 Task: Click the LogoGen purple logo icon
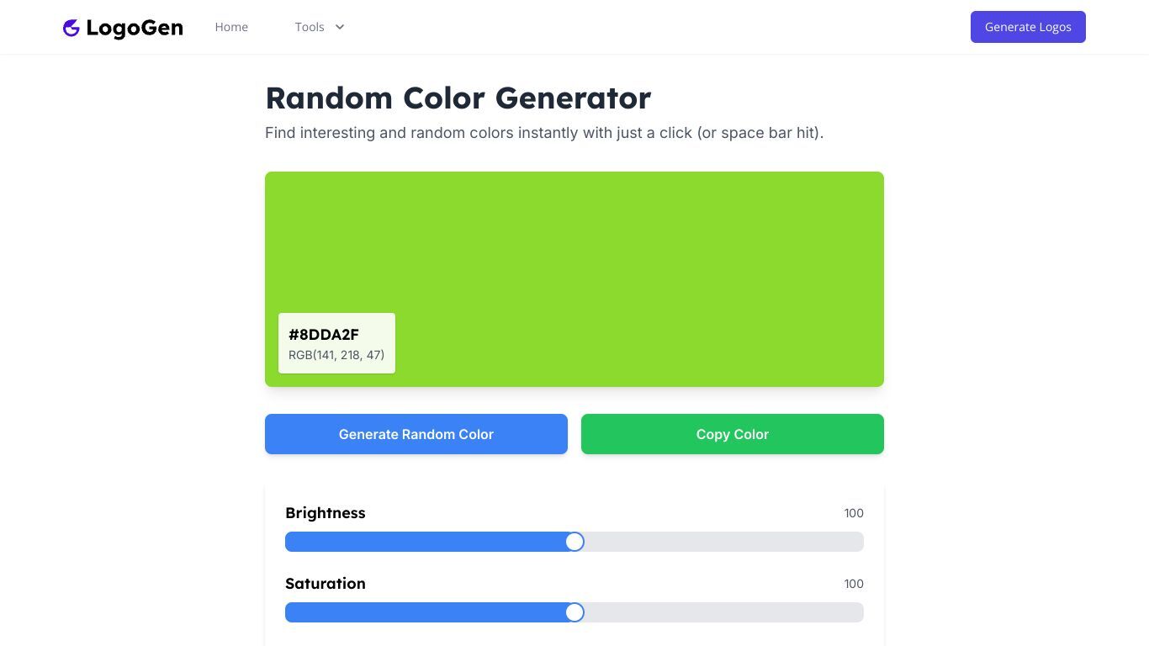(x=71, y=28)
